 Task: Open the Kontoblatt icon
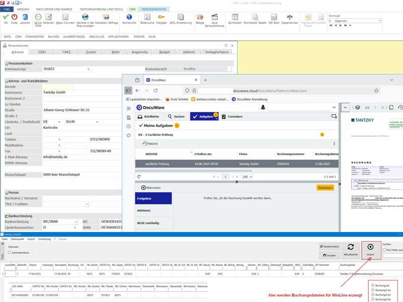(235, 17)
